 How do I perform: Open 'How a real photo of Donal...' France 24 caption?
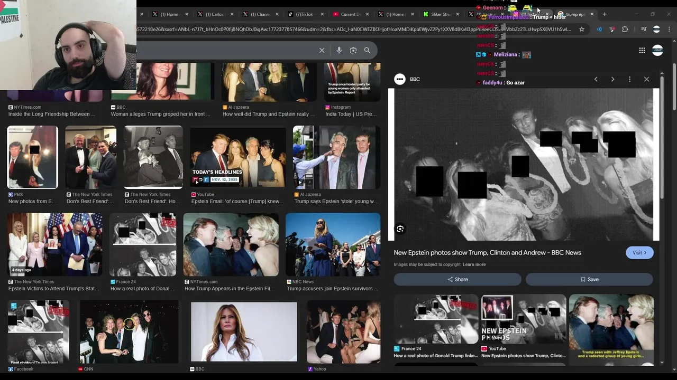click(x=142, y=289)
